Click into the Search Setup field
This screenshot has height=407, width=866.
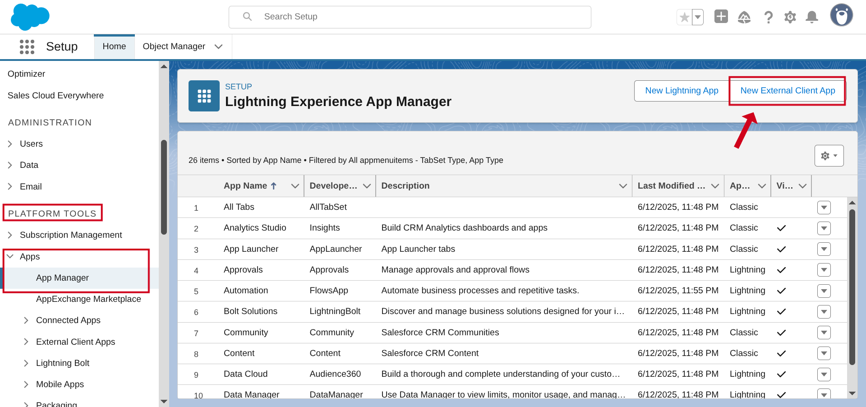(410, 17)
